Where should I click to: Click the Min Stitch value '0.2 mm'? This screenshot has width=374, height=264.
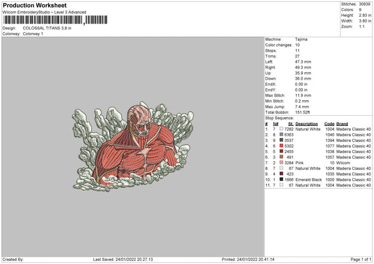tap(302, 101)
